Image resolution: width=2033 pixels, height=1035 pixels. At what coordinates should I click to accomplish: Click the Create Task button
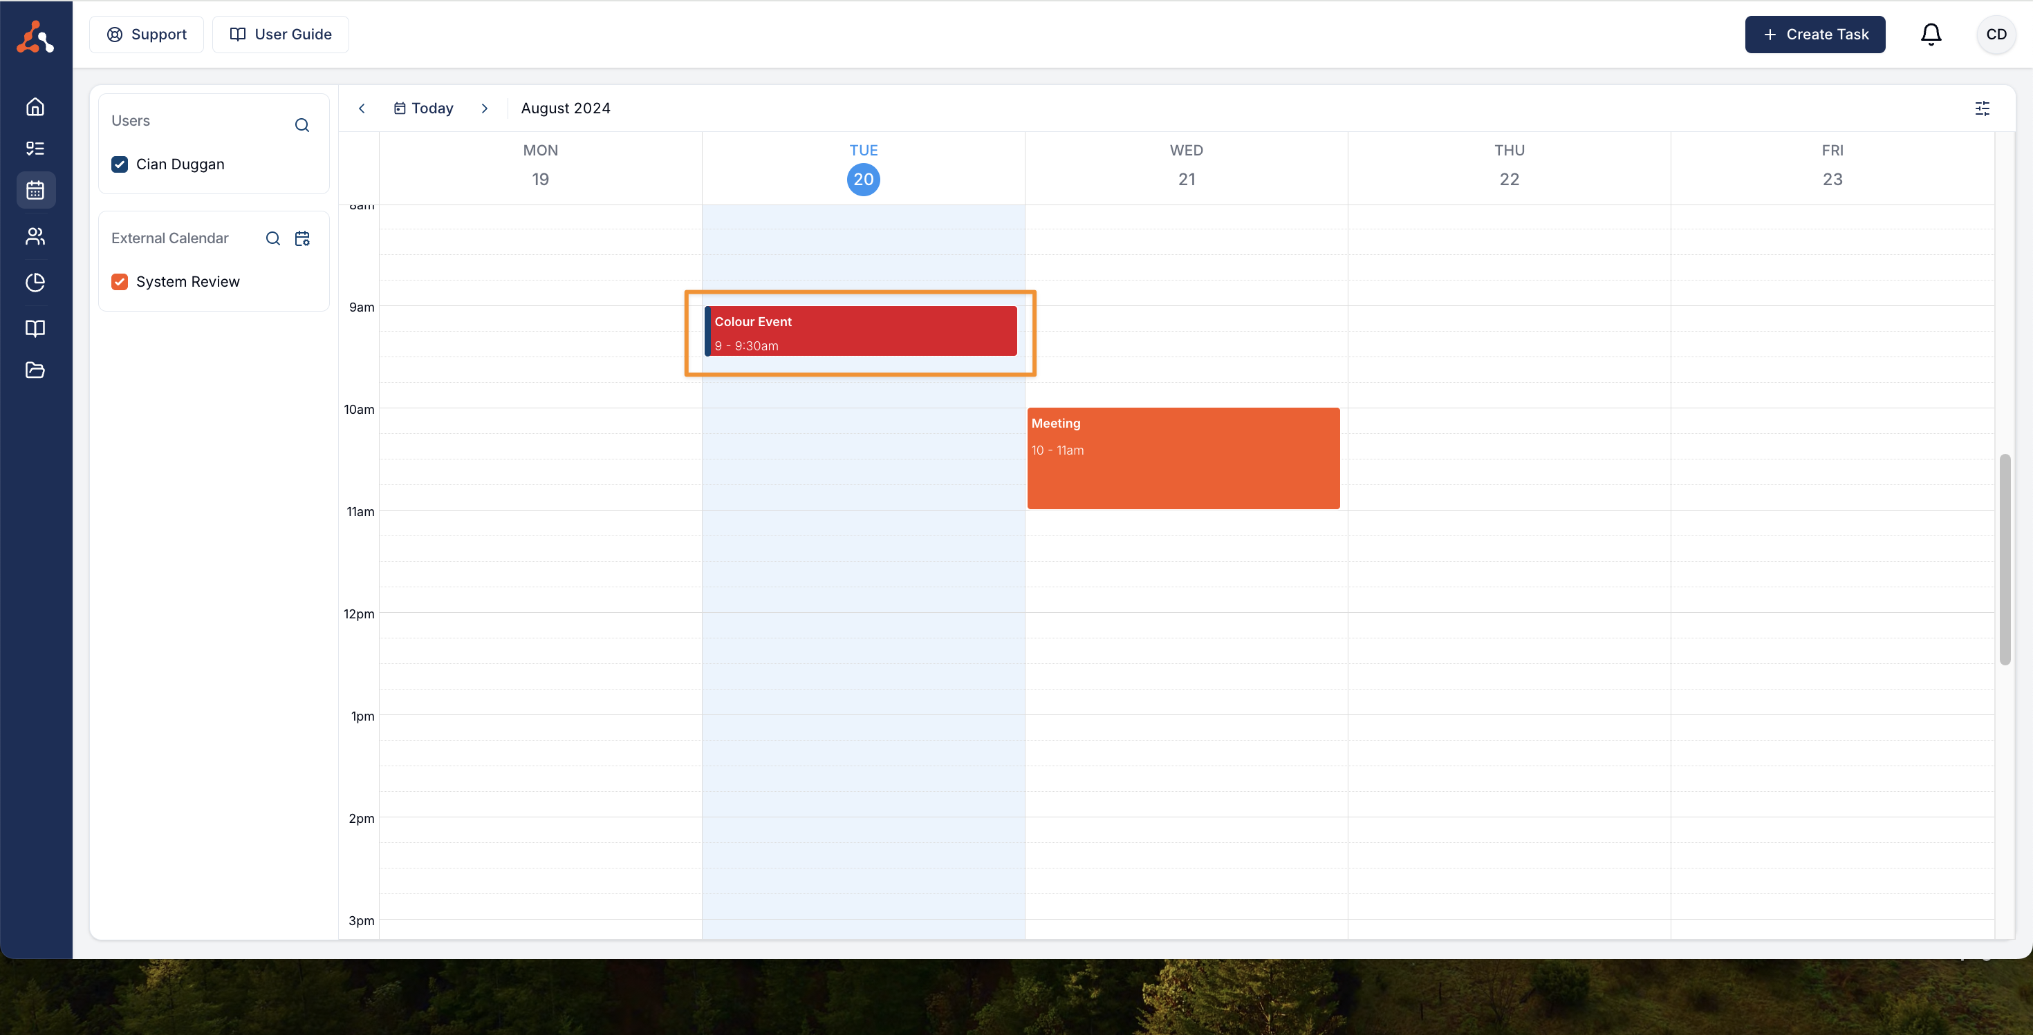pyautogui.click(x=1814, y=35)
